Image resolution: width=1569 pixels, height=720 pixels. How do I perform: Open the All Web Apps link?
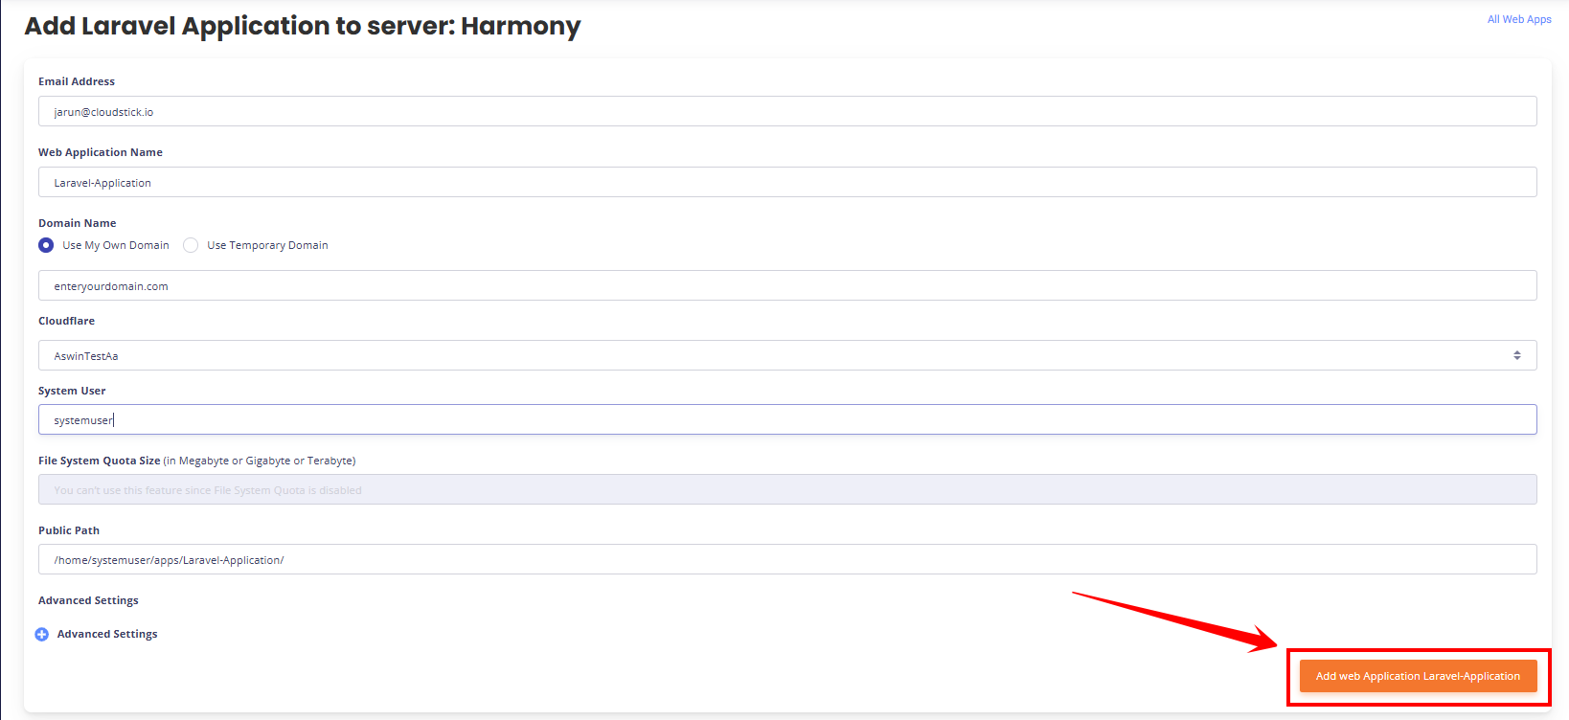(1518, 19)
